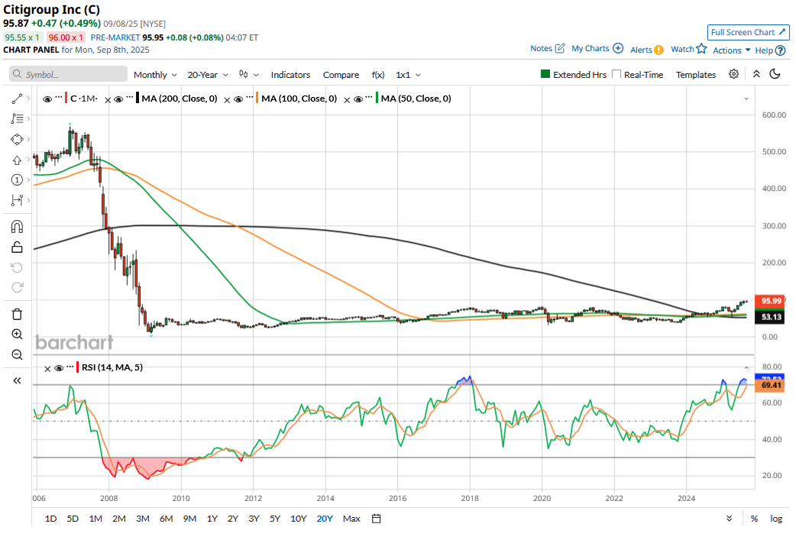Image resolution: width=799 pixels, height=540 pixels.
Task: Click the Full Screen Chart button
Action: (x=748, y=32)
